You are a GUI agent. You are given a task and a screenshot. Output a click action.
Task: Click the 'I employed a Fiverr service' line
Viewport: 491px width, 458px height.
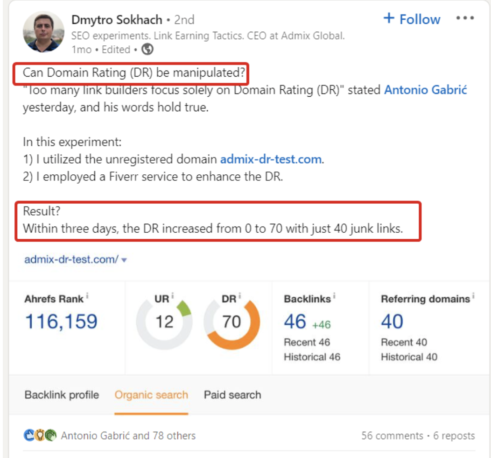click(x=153, y=177)
